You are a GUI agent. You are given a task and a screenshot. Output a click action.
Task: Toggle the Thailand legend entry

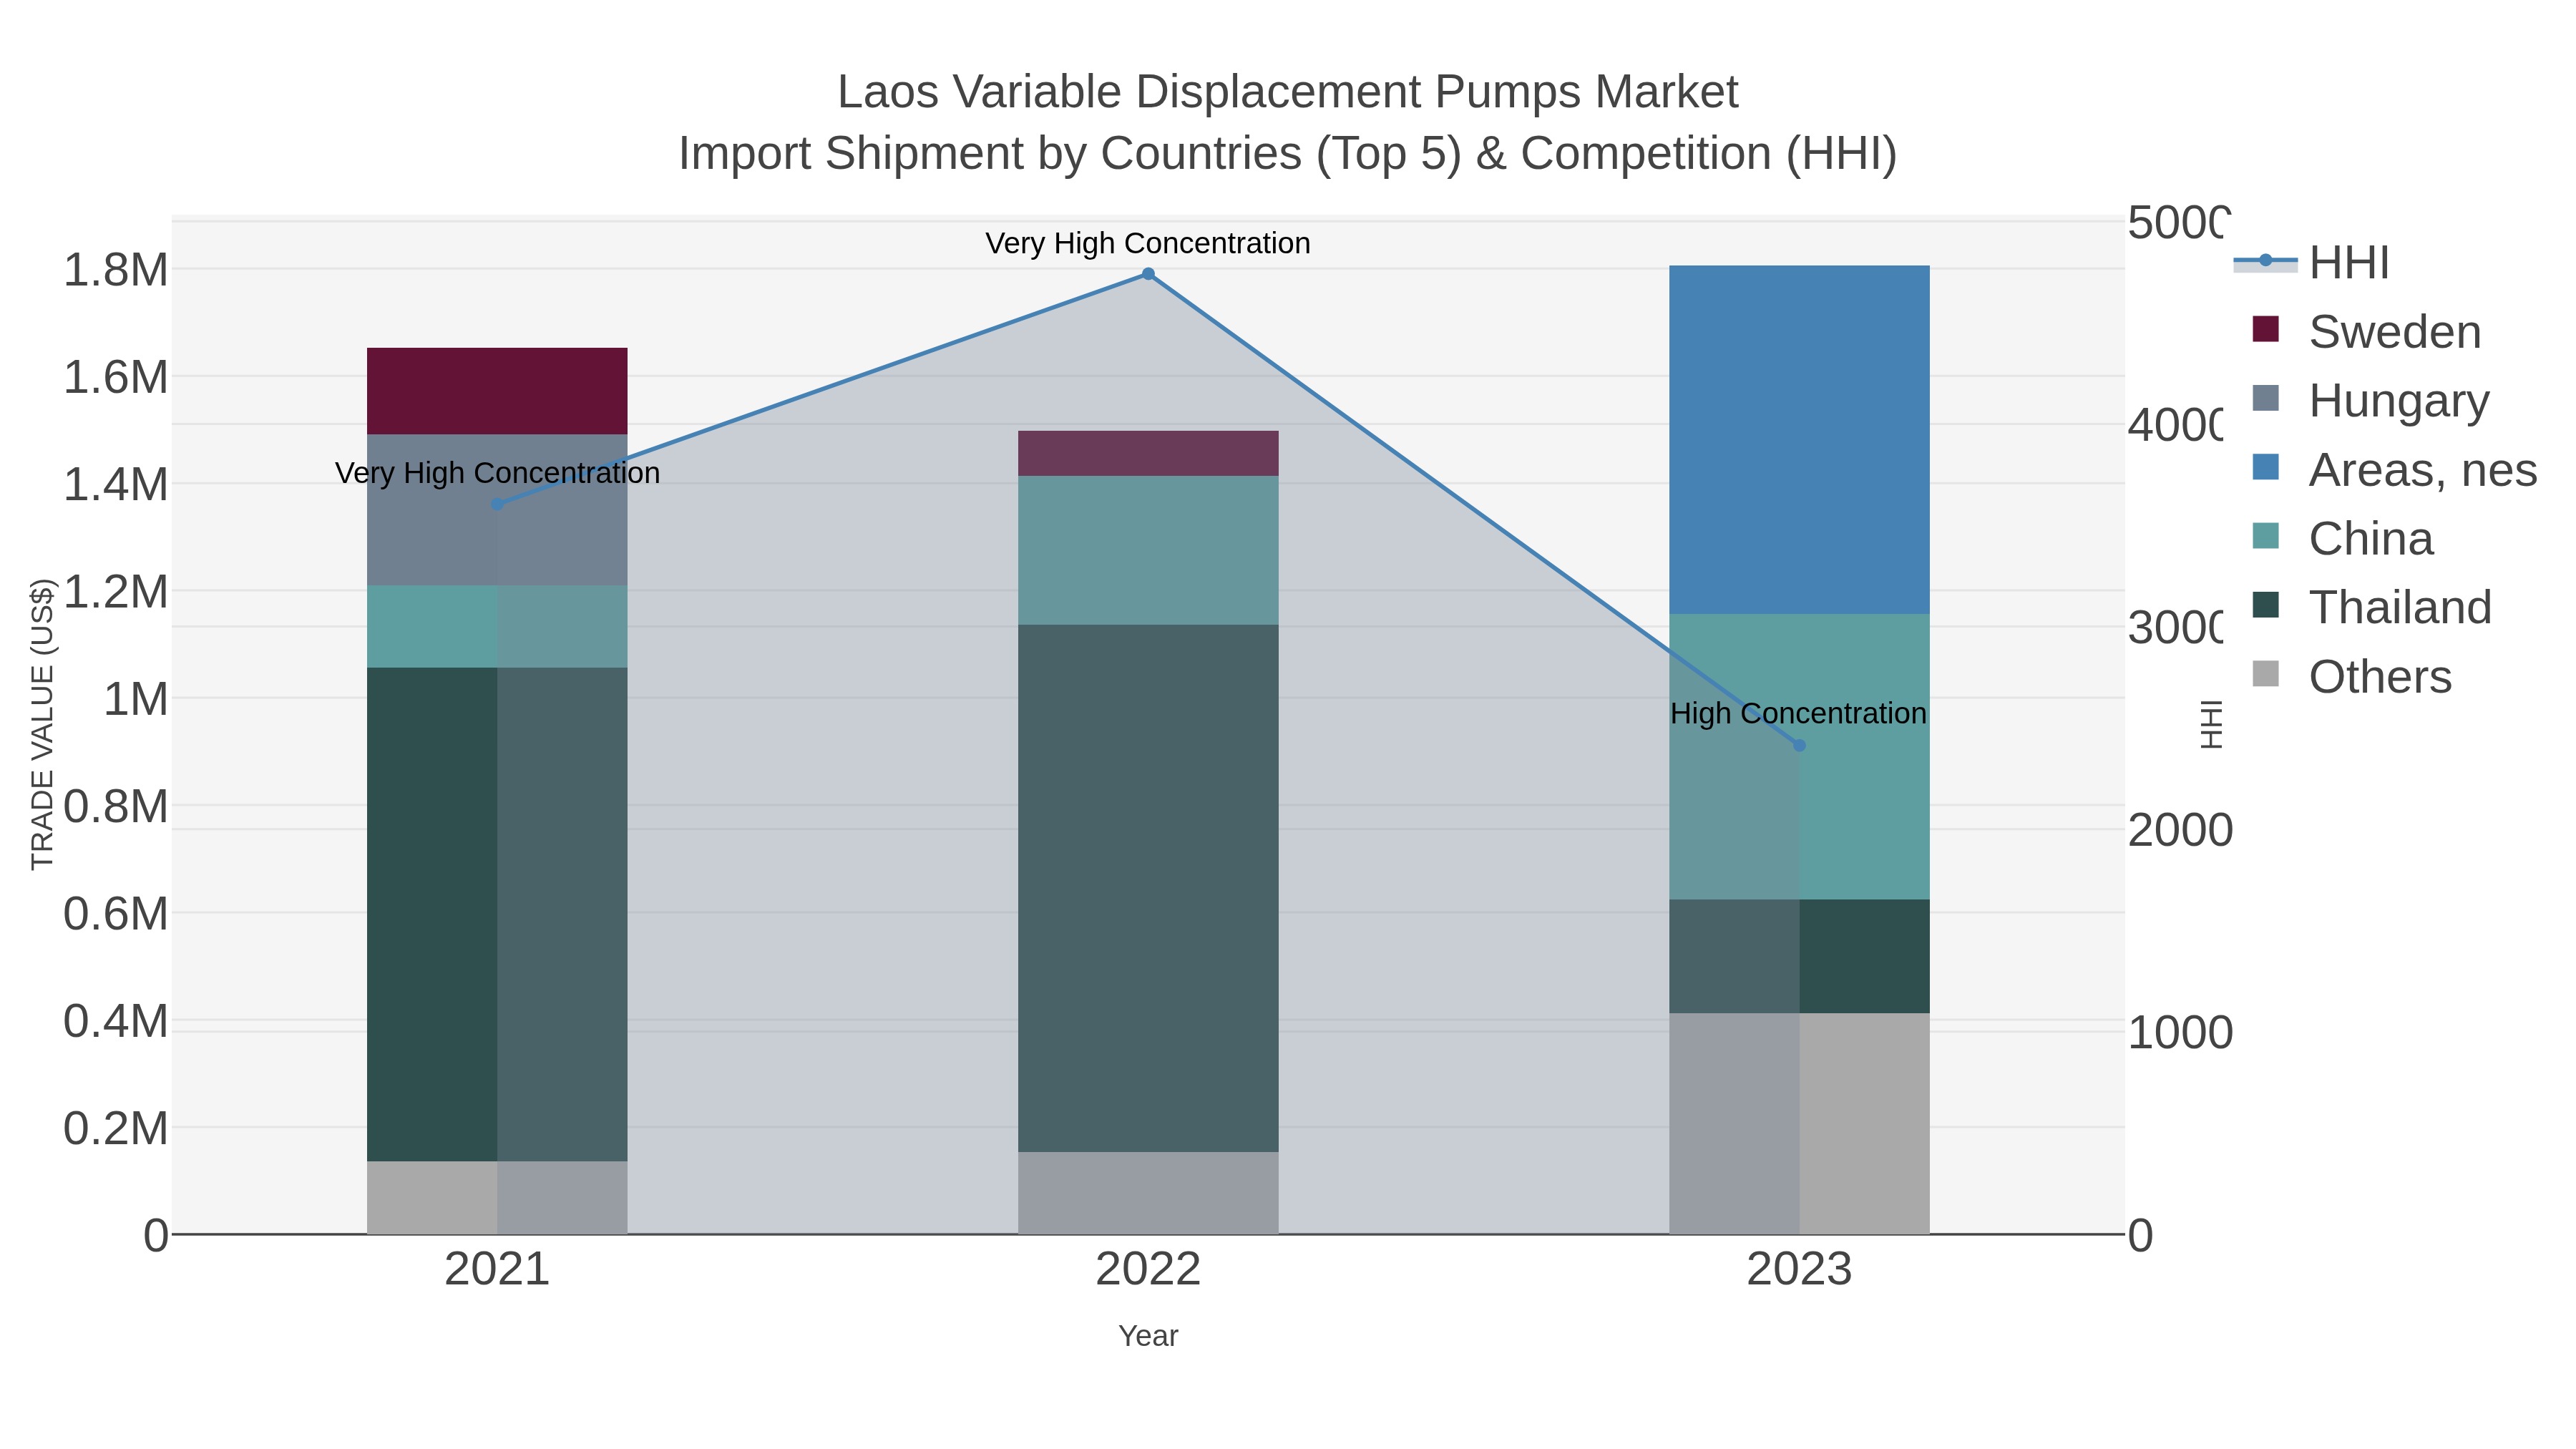click(x=2371, y=607)
